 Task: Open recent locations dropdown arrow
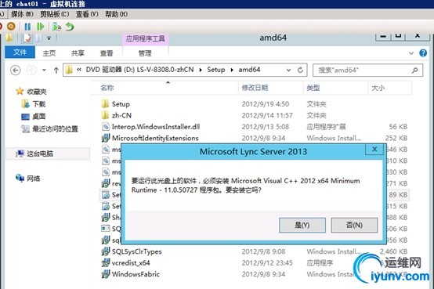[x=45, y=70]
